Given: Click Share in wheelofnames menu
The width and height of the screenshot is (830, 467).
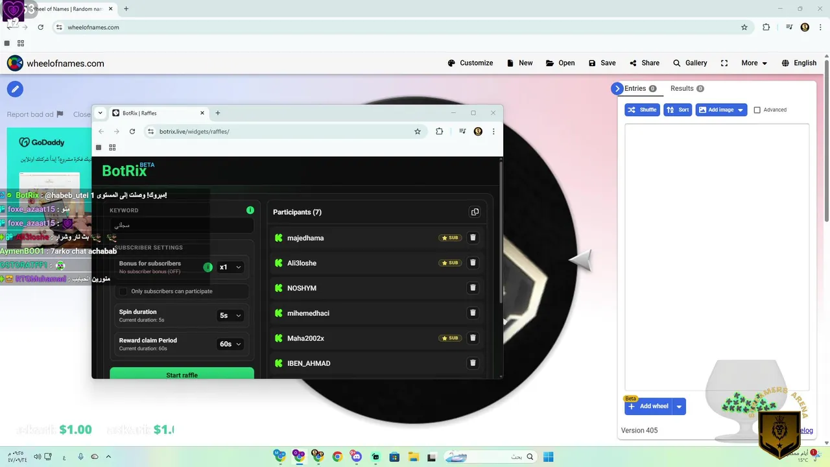Looking at the screenshot, I should pos(644,63).
